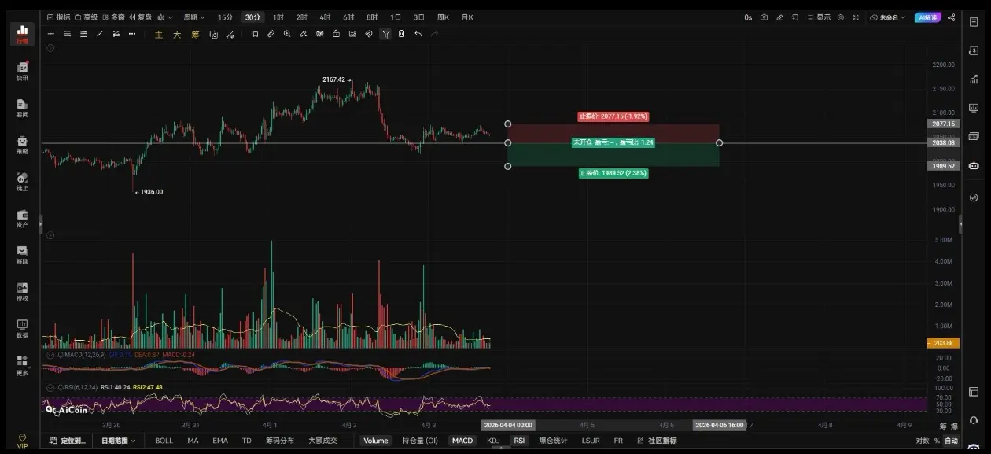Image resolution: width=991 pixels, height=454 pixels.
Task: Delete drawings with the trash icon
Action: pyautogui.click(x=401, y=34)
